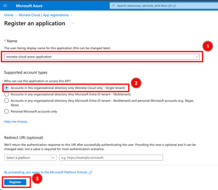Open the ellipsis menu beside Register an application
This screenshot has height=190, width=218.
pos(73,23)
